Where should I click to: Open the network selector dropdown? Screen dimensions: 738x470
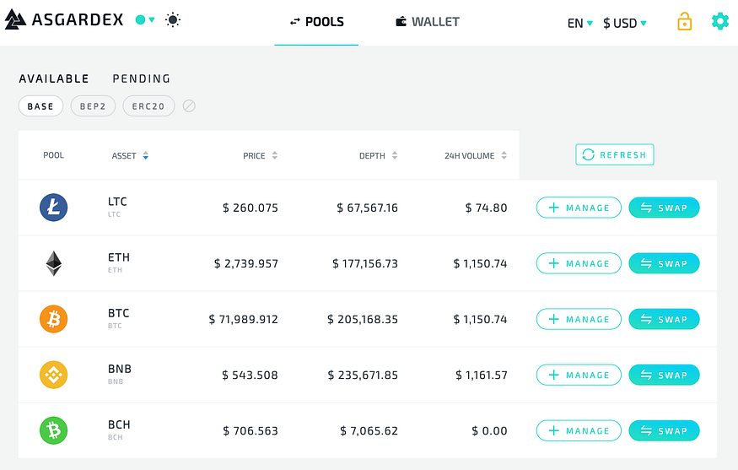(x=145, y=19)
